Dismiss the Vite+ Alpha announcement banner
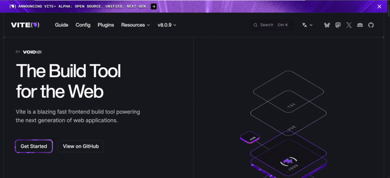This screenshot has height=178, width=390. click(x=379, y=6)
